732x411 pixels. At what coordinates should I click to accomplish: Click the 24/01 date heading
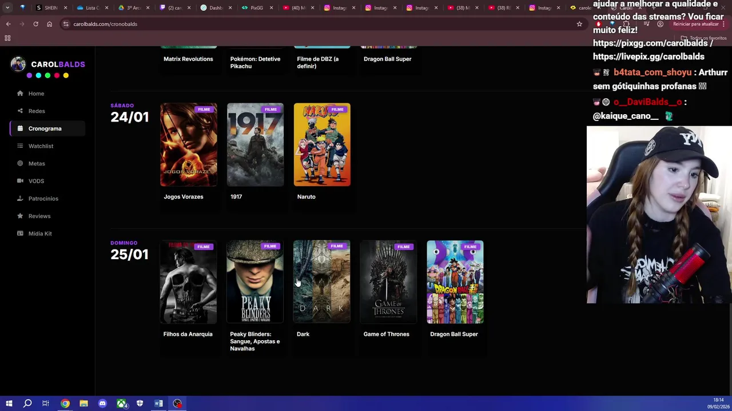coord(130,117)
